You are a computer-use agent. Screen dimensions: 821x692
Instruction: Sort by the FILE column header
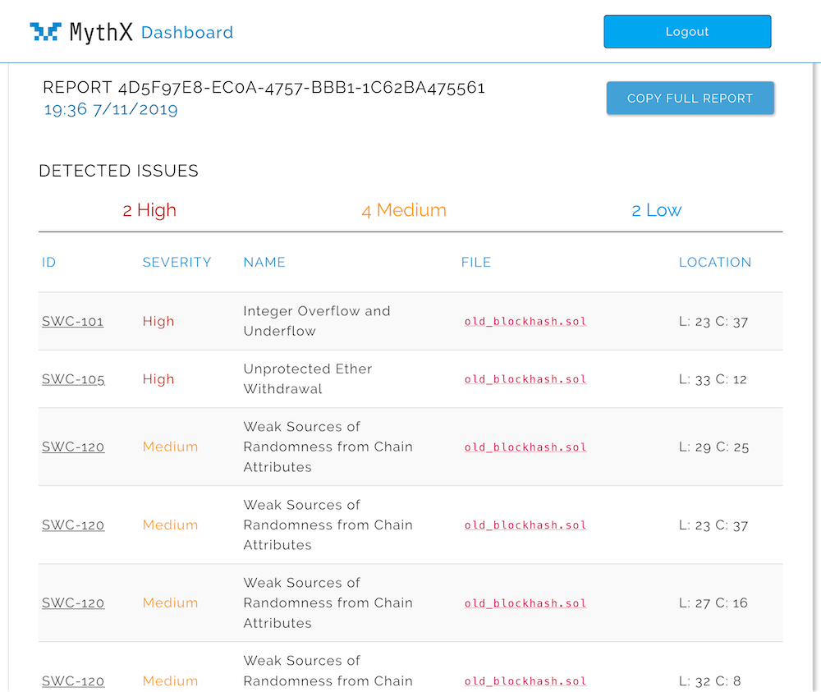click(475, 262)
